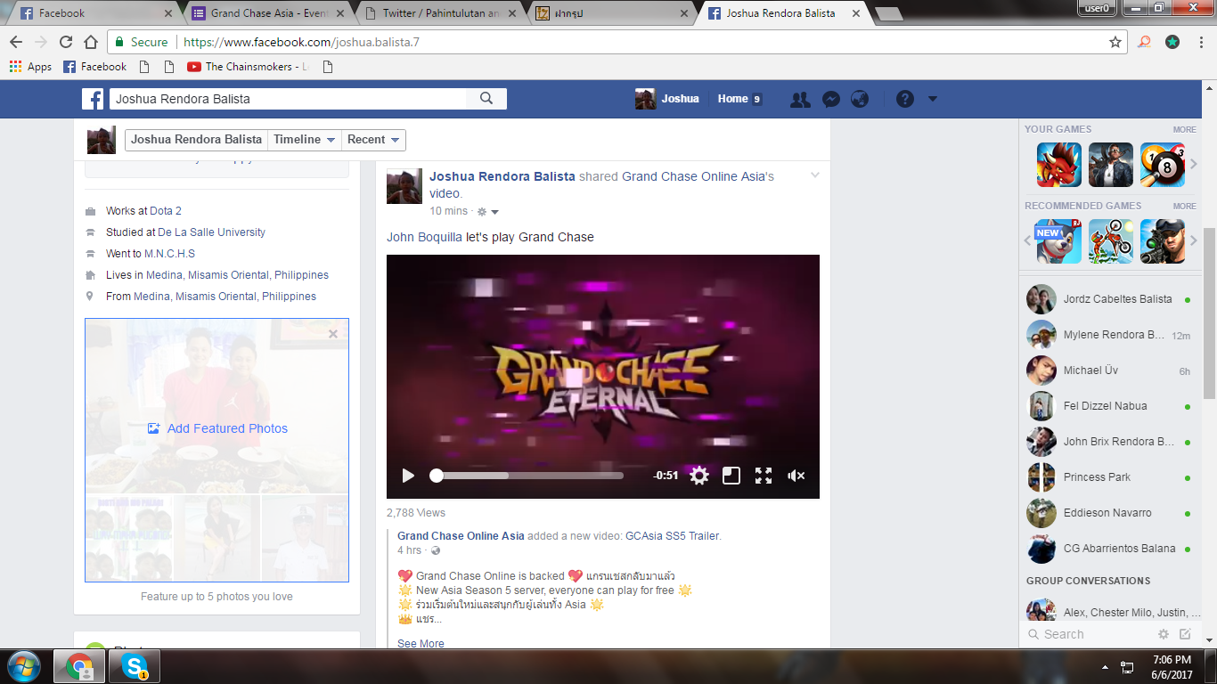1217x684 pixels.
Task: Open the 8 Ball Pool game icon
Action: [1163, 165]
